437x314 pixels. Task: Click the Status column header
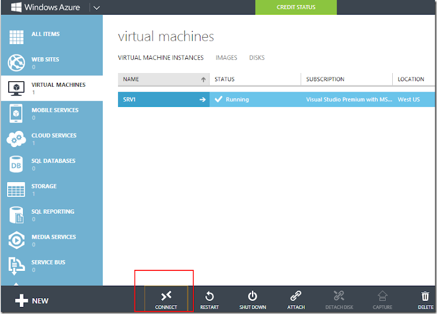225,80
